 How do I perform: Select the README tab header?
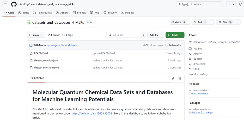click(37, 79)
